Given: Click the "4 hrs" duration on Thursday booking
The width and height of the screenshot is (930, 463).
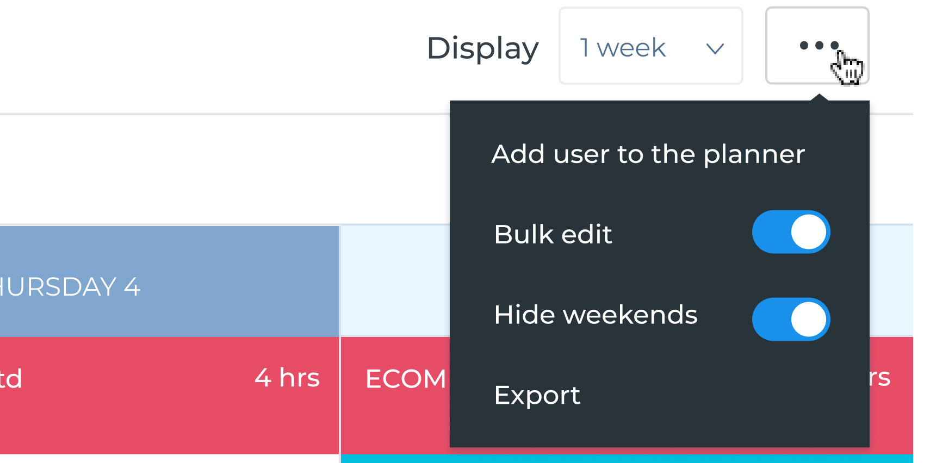Looking at the screenshot, I should coord(287,378).
